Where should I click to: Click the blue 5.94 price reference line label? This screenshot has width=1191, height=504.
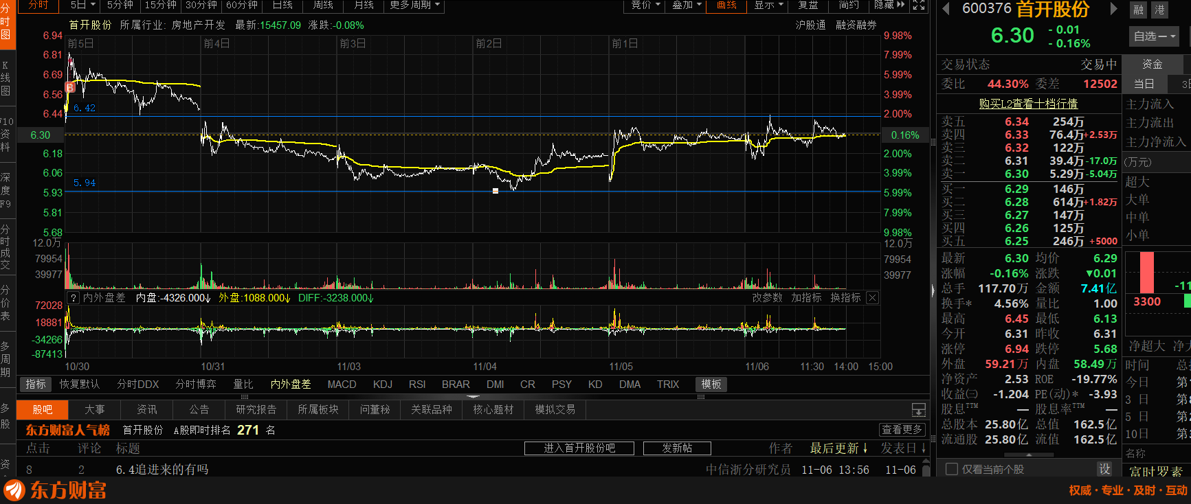tap(85, 183)
